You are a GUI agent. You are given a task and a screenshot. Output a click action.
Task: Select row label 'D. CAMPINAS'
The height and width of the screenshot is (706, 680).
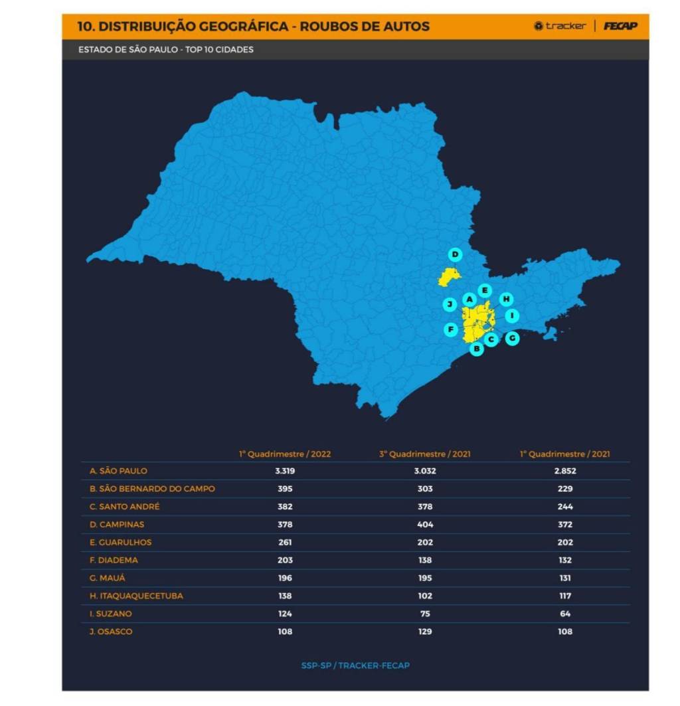[x=117, y=525]
